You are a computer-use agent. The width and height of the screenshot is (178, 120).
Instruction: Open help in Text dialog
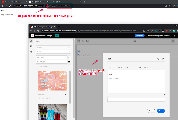158,59
